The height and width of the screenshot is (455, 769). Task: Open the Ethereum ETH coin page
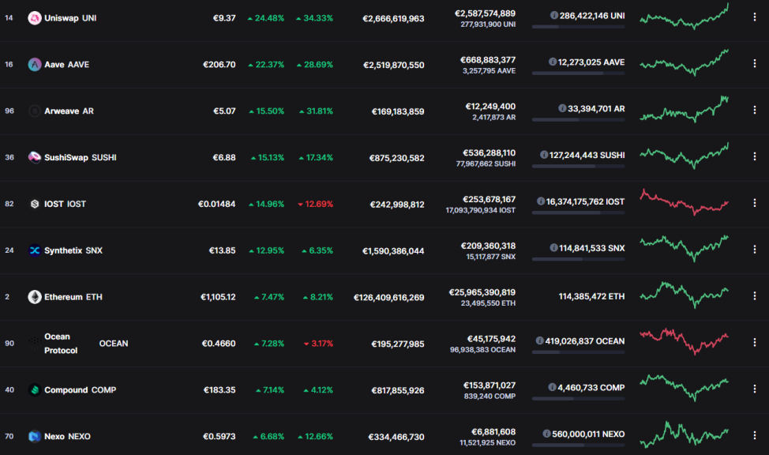(x=73, y=297)
